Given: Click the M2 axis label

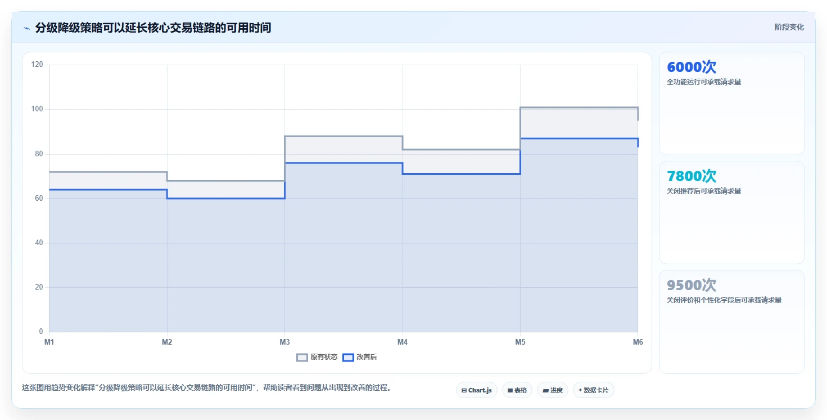Looking at the screenshot, I should pyautogui.click(x=167, y=342).
